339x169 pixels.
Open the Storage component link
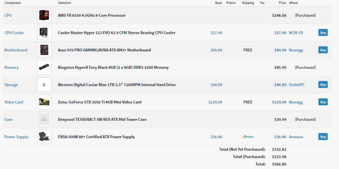pos(11,85)
